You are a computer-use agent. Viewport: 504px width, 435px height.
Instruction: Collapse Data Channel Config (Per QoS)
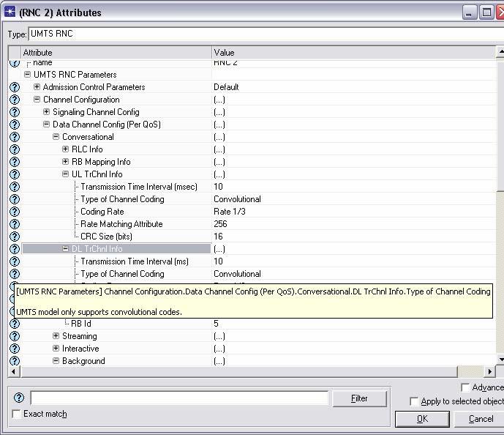47,124
